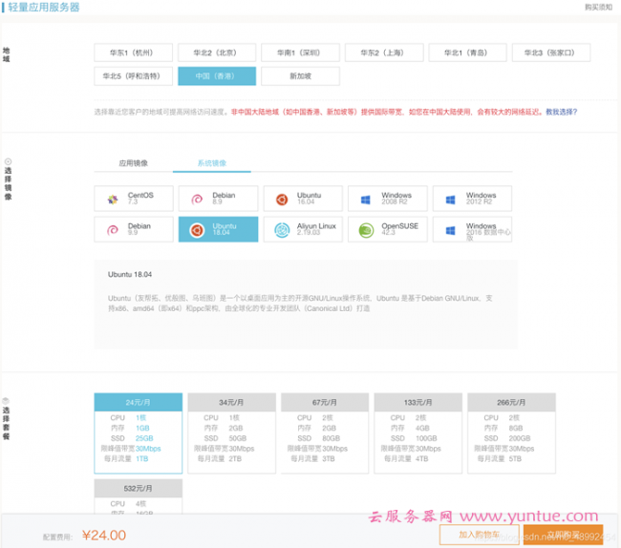Open the 系统镜像 tab
This screenshot has width=621, height=548.
coord(212,163)
